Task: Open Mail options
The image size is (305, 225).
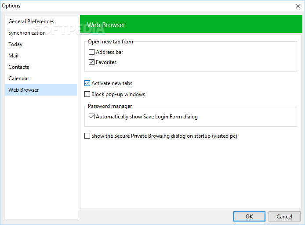Action: tap(41, 56)
